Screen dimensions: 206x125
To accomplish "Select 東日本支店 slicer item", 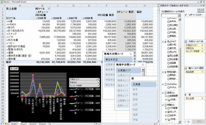I will tap(118, 59).
